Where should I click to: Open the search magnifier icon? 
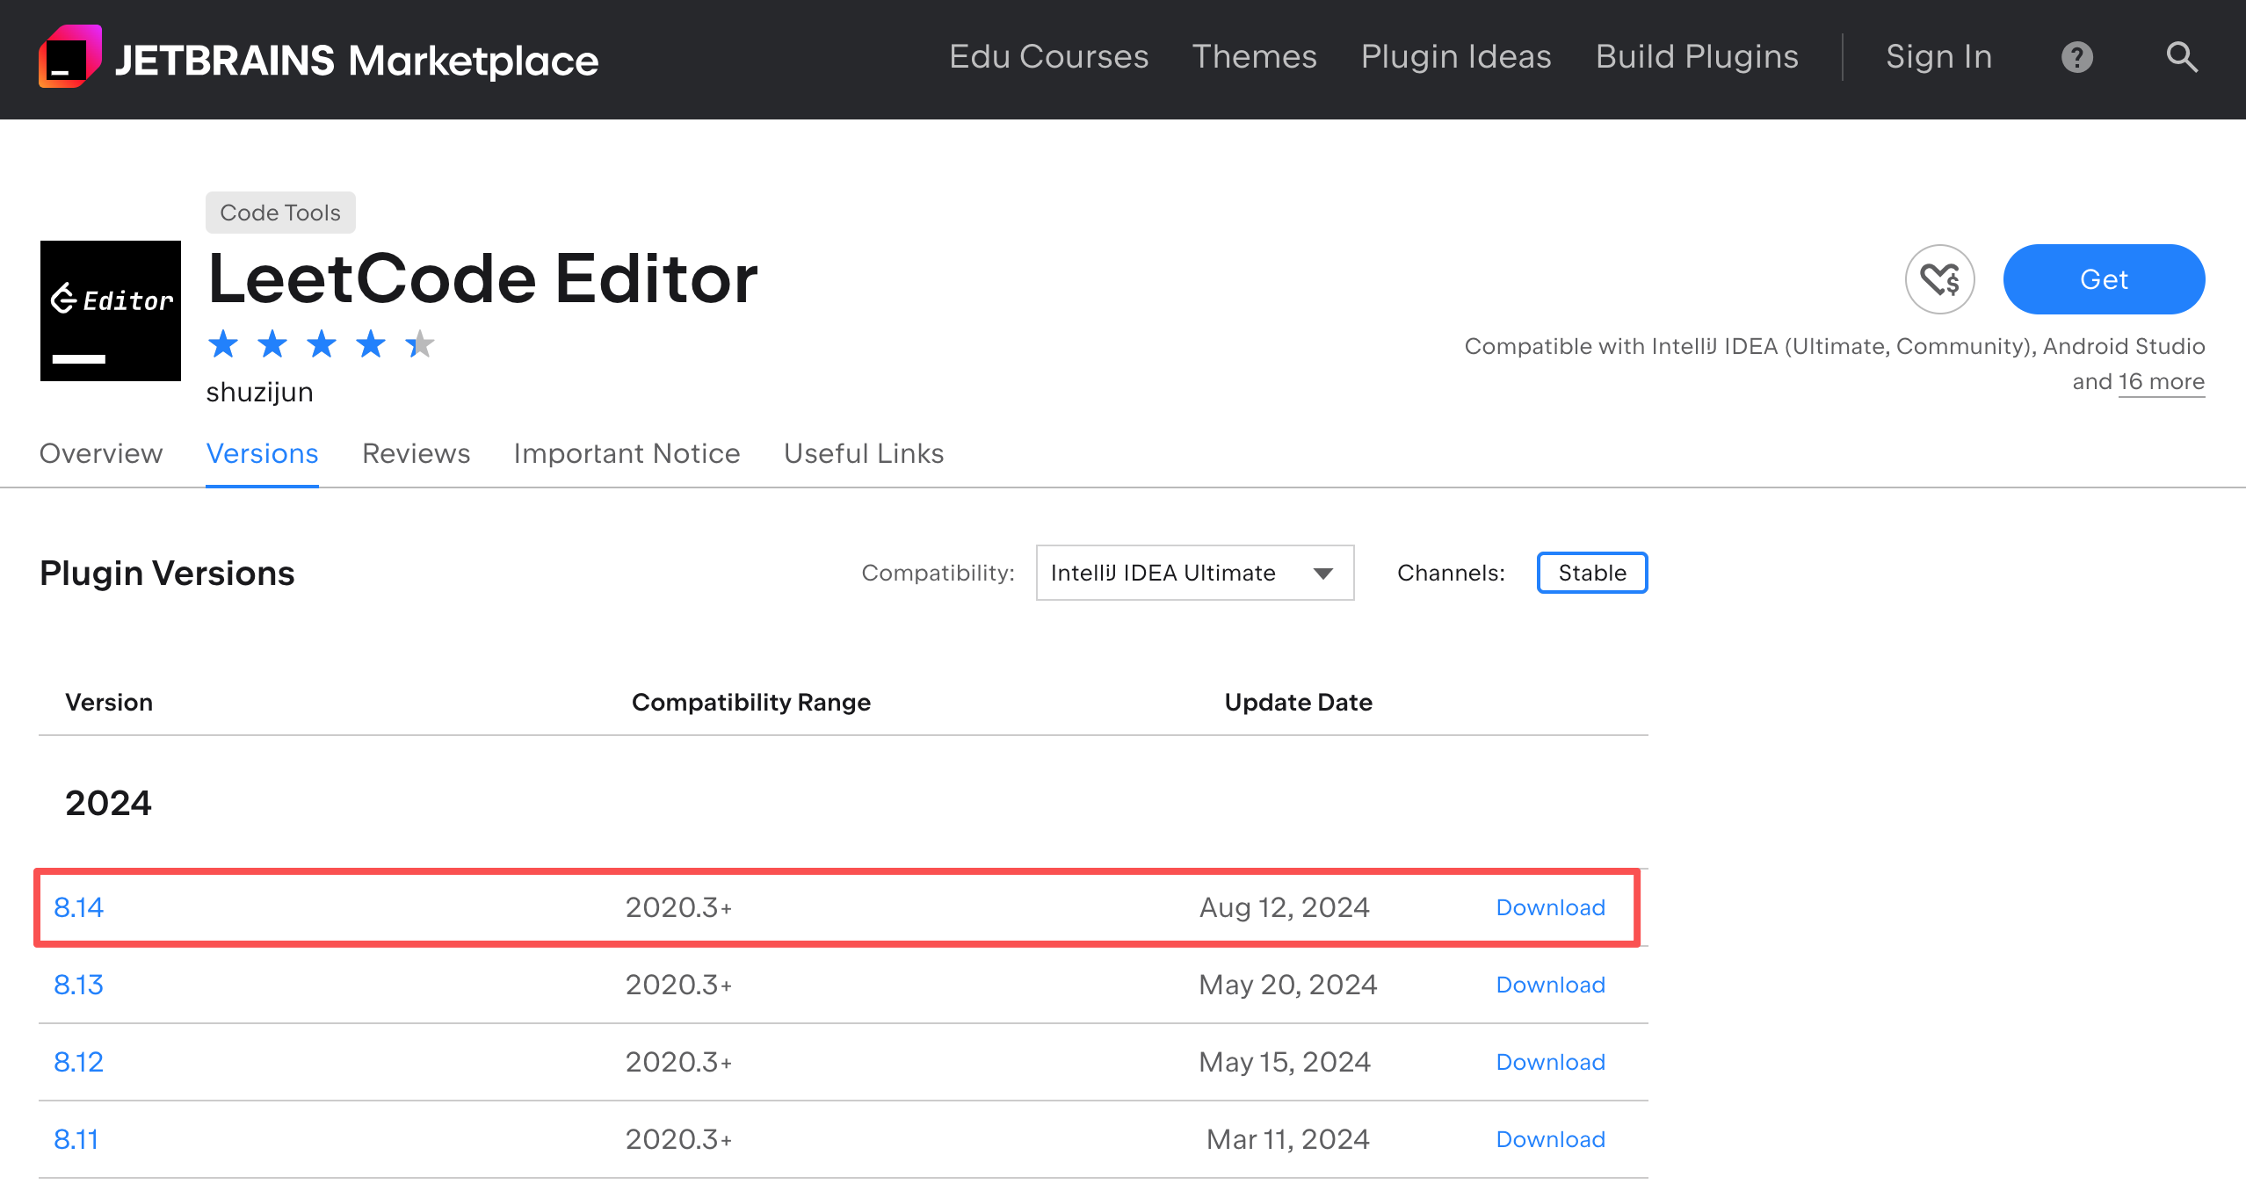coord(2182,58)
